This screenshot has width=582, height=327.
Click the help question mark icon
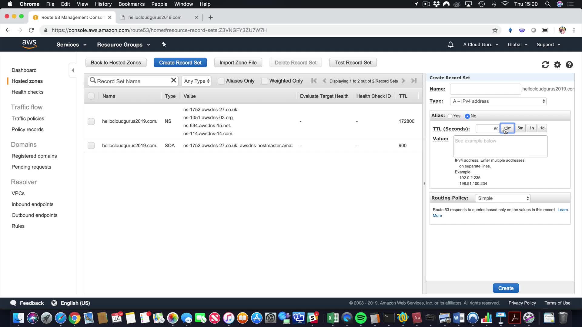[569, 65]
